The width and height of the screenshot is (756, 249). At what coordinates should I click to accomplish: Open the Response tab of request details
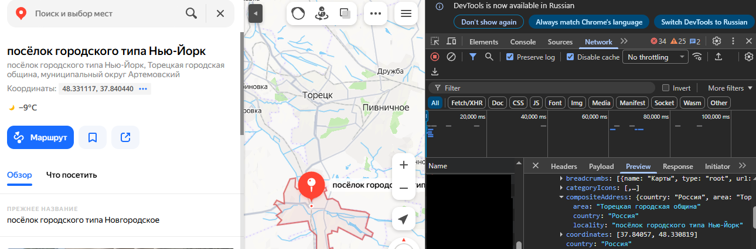(677, 167)
